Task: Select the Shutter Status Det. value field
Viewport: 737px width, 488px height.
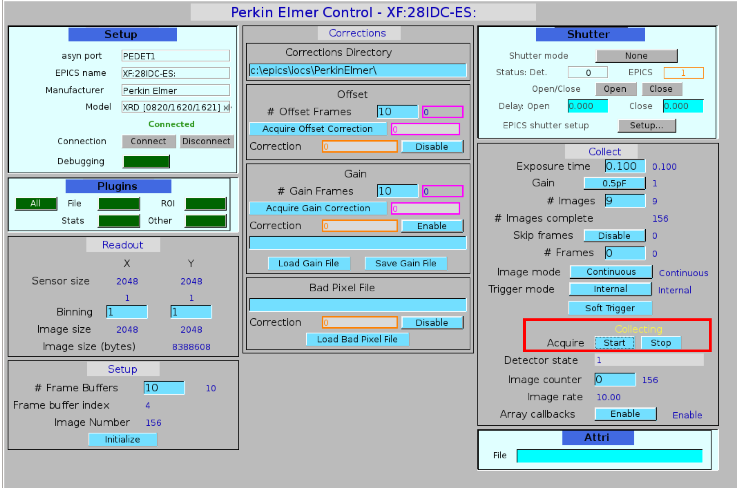Action: [x=587, y=73]
